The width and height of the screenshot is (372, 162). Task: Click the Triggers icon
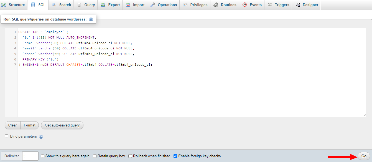pyautogui.click(x=270, y=5)
